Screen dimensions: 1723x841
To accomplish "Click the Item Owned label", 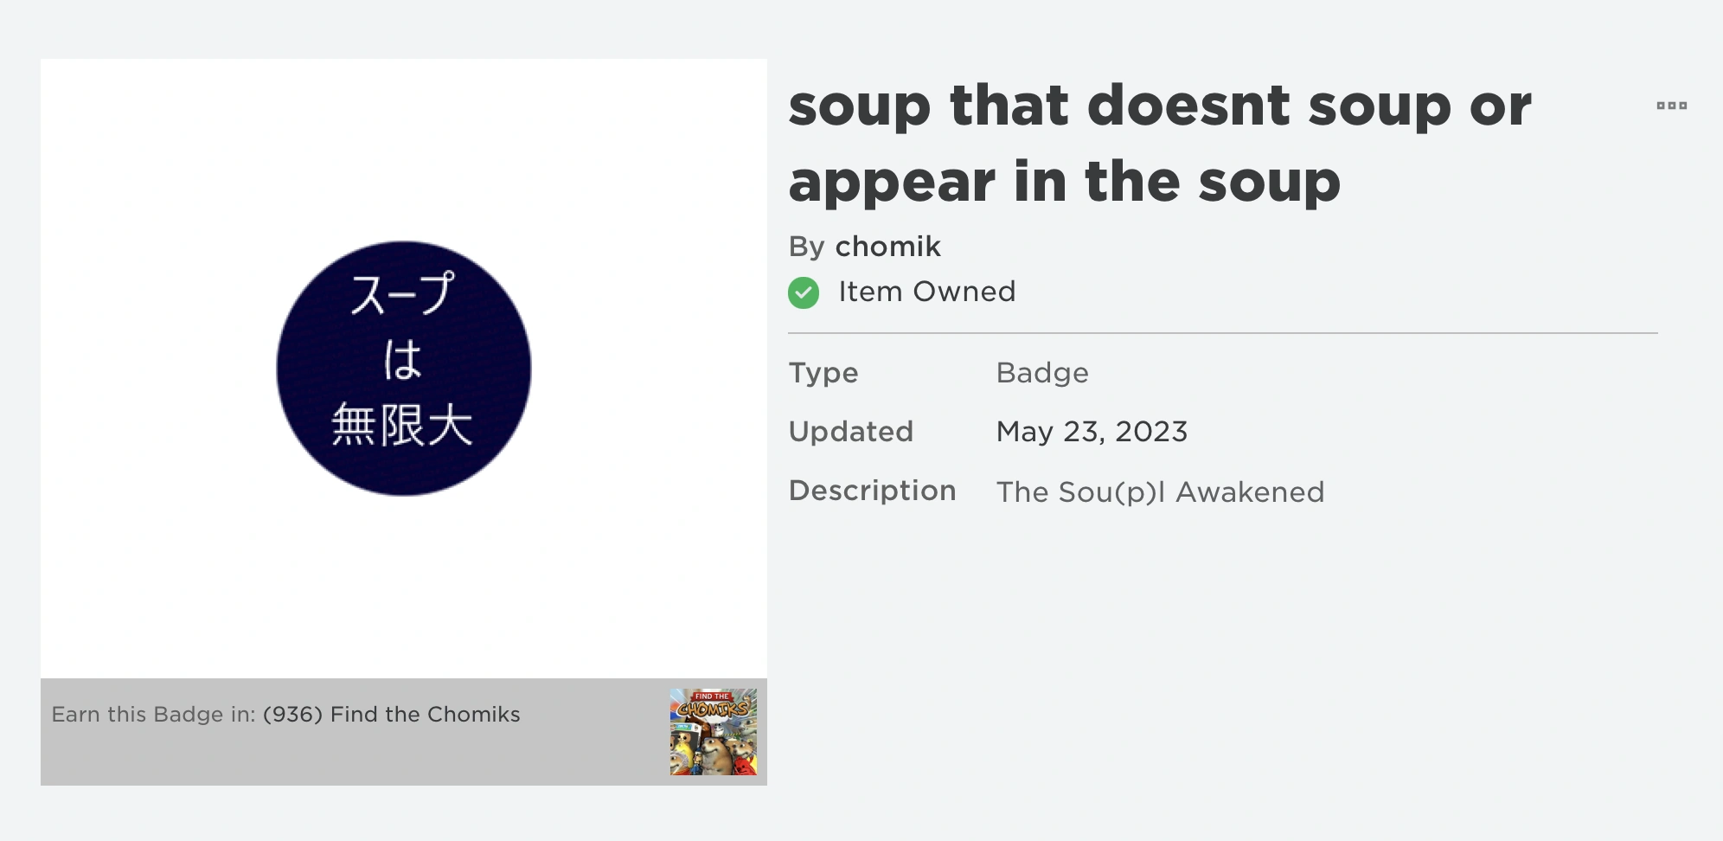I will 926,292.
